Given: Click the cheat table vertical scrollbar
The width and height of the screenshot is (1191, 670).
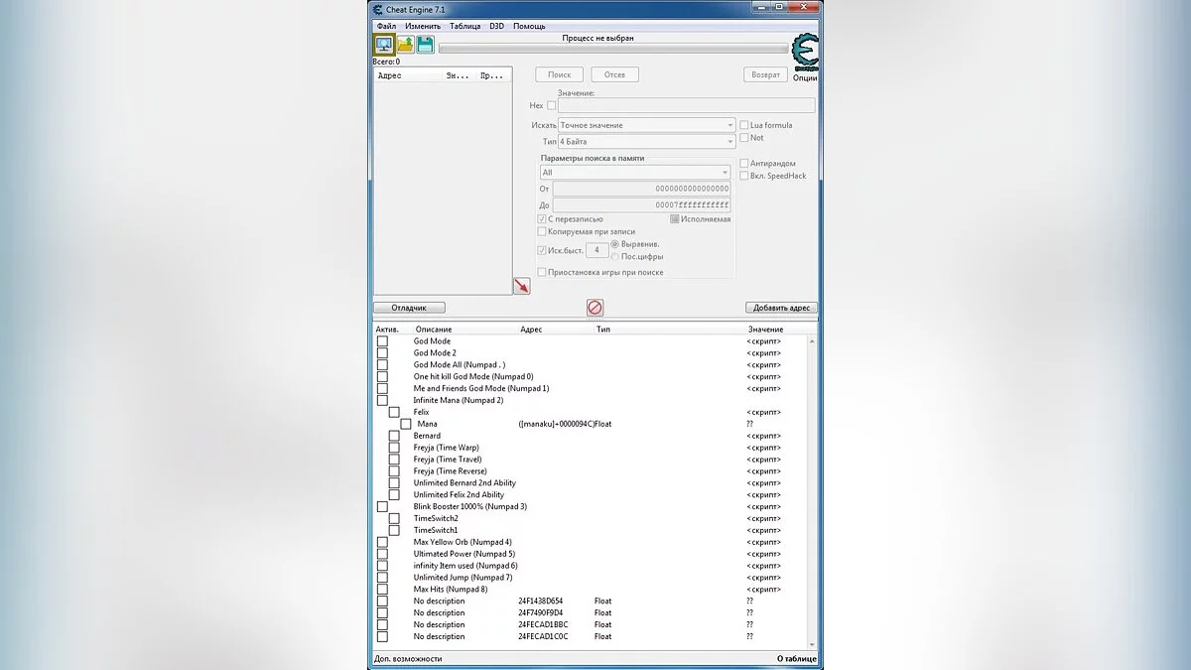Looking at the screenshot, I should click(814, 491).
